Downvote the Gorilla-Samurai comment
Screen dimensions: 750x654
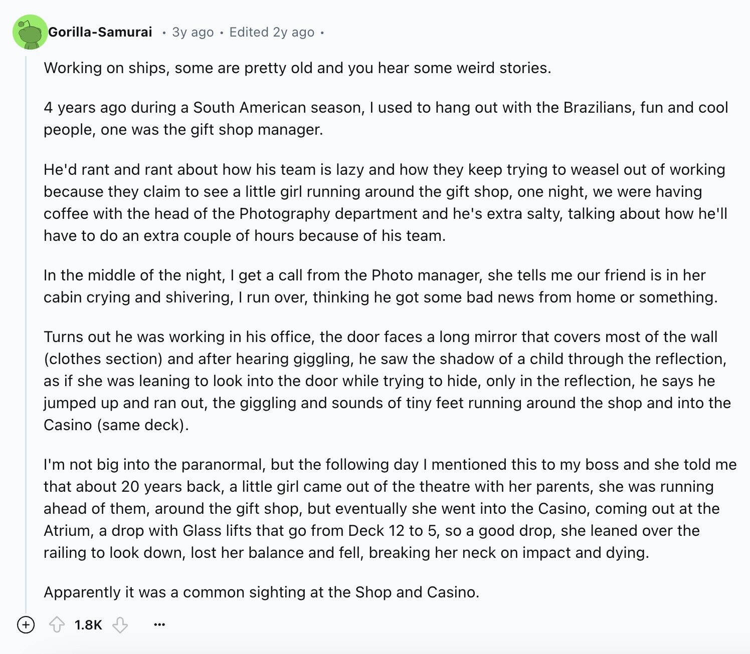click(120, 624)
